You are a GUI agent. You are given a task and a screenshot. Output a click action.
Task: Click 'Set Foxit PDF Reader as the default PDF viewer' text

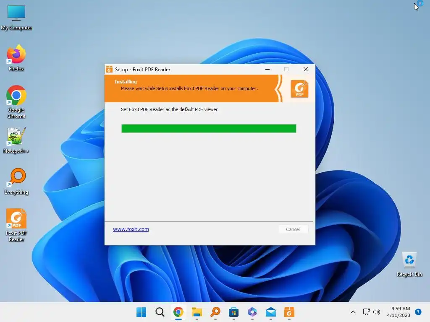[x=169, y=109]
